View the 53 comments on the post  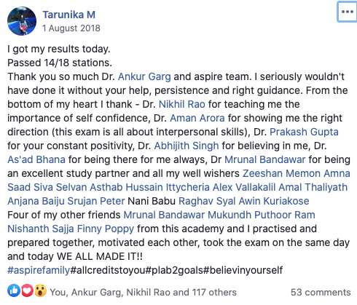(x=321, y=293)
